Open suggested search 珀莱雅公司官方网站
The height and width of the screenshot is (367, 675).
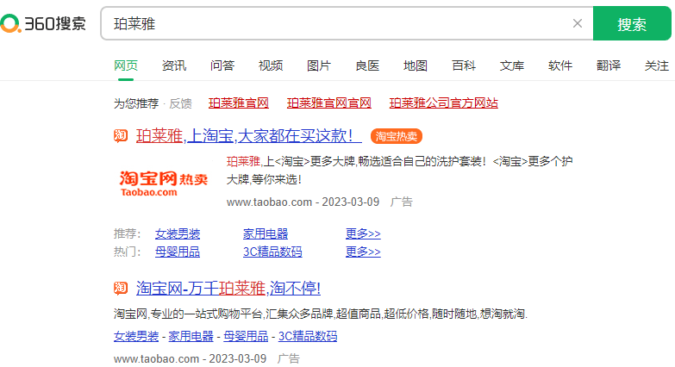click(x=443, y=103)
